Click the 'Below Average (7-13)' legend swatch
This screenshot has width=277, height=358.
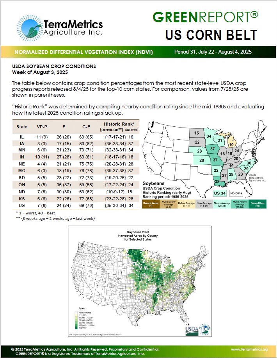click(185, 205)
